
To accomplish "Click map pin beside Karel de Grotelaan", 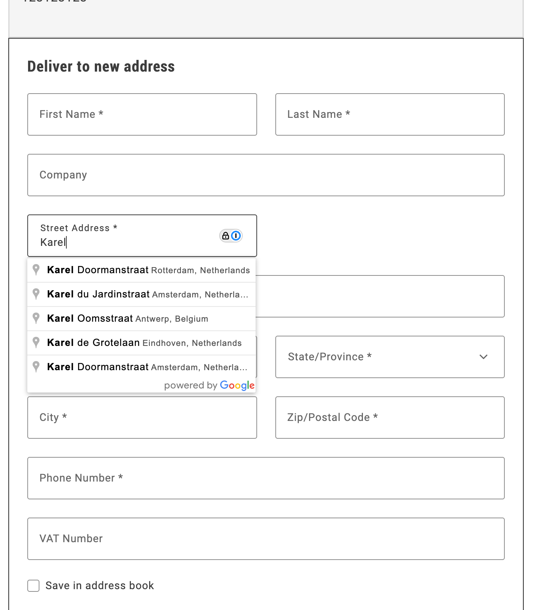I will pyautogui.click(x=36, y=343).
